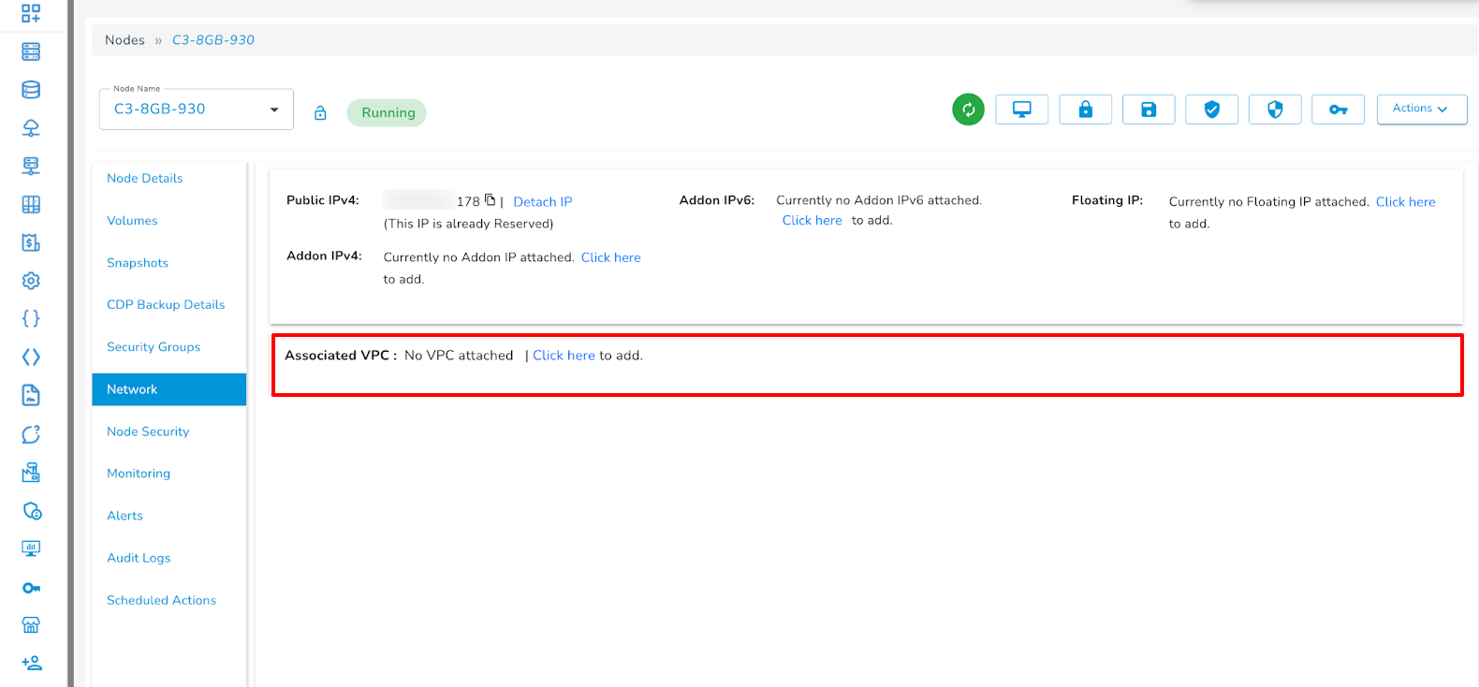Click the padlock lock-node button in toolbar
This screenshot has width=1479, height=687.
(x=1086, y=110)
